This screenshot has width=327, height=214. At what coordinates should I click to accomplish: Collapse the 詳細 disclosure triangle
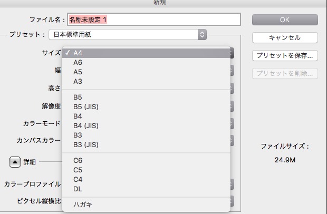pyautogui.click(x=15, y=162)
